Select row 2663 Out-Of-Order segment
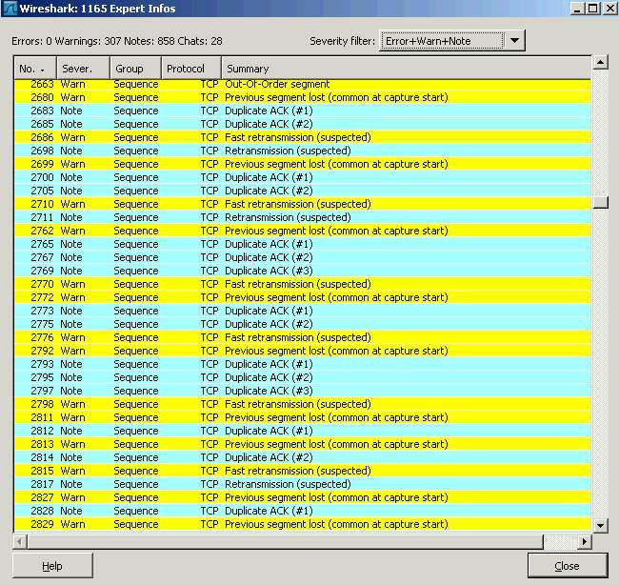The image size is (619, 585). click(x=303, y=84)
